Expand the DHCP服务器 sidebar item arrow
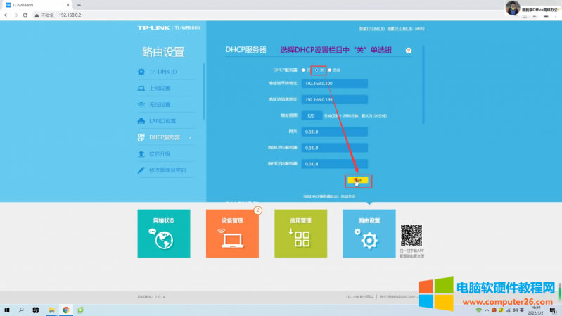 (190, 138)
